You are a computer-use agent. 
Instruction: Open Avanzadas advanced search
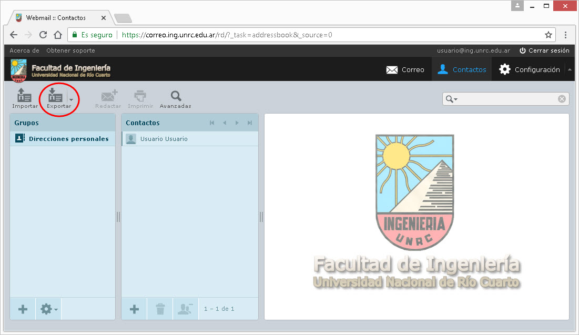176,99
